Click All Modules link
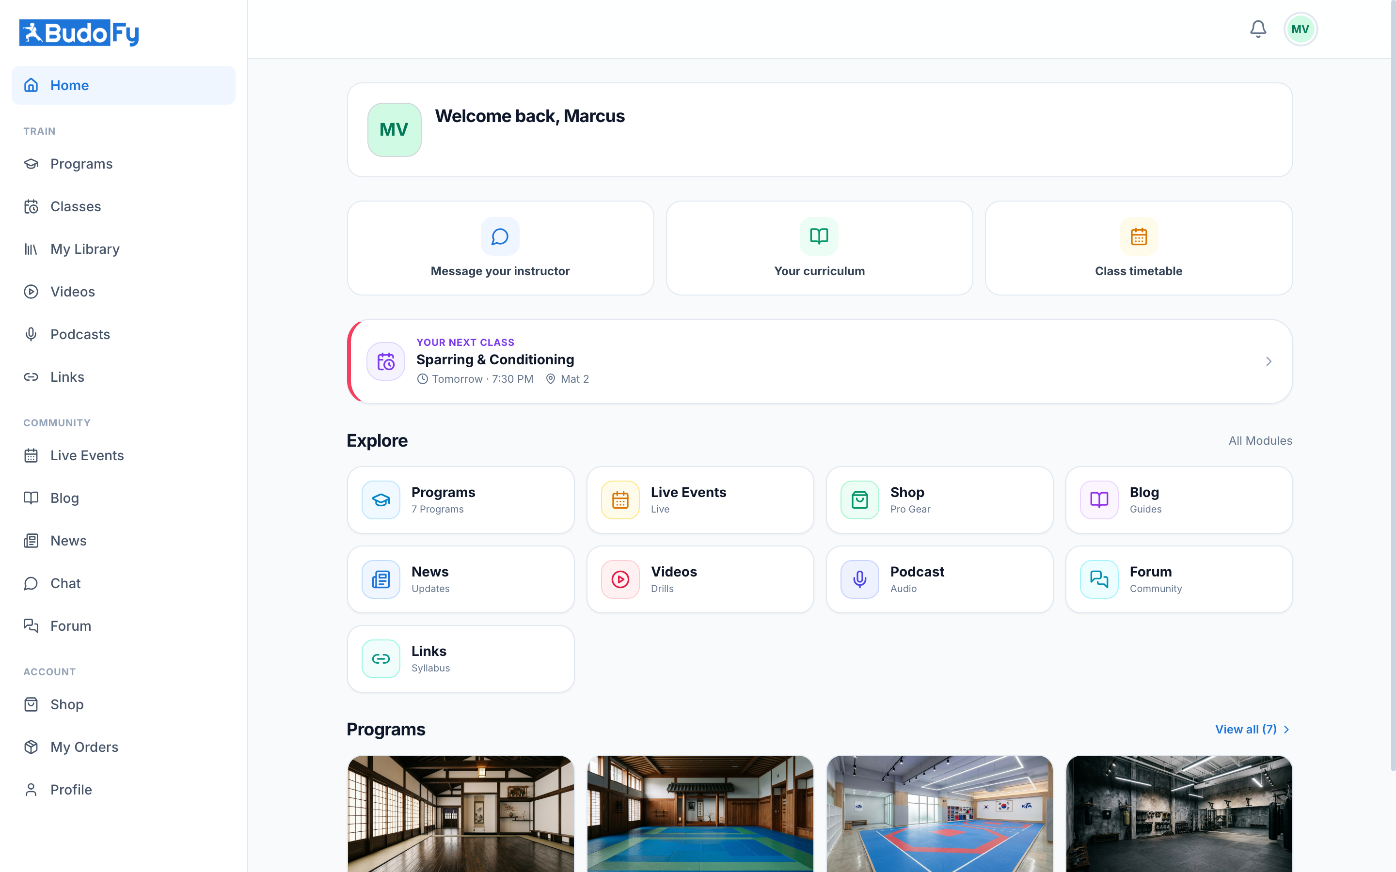The height and width of the screenshot is (872, 1396). click(x=1260, y=441)
